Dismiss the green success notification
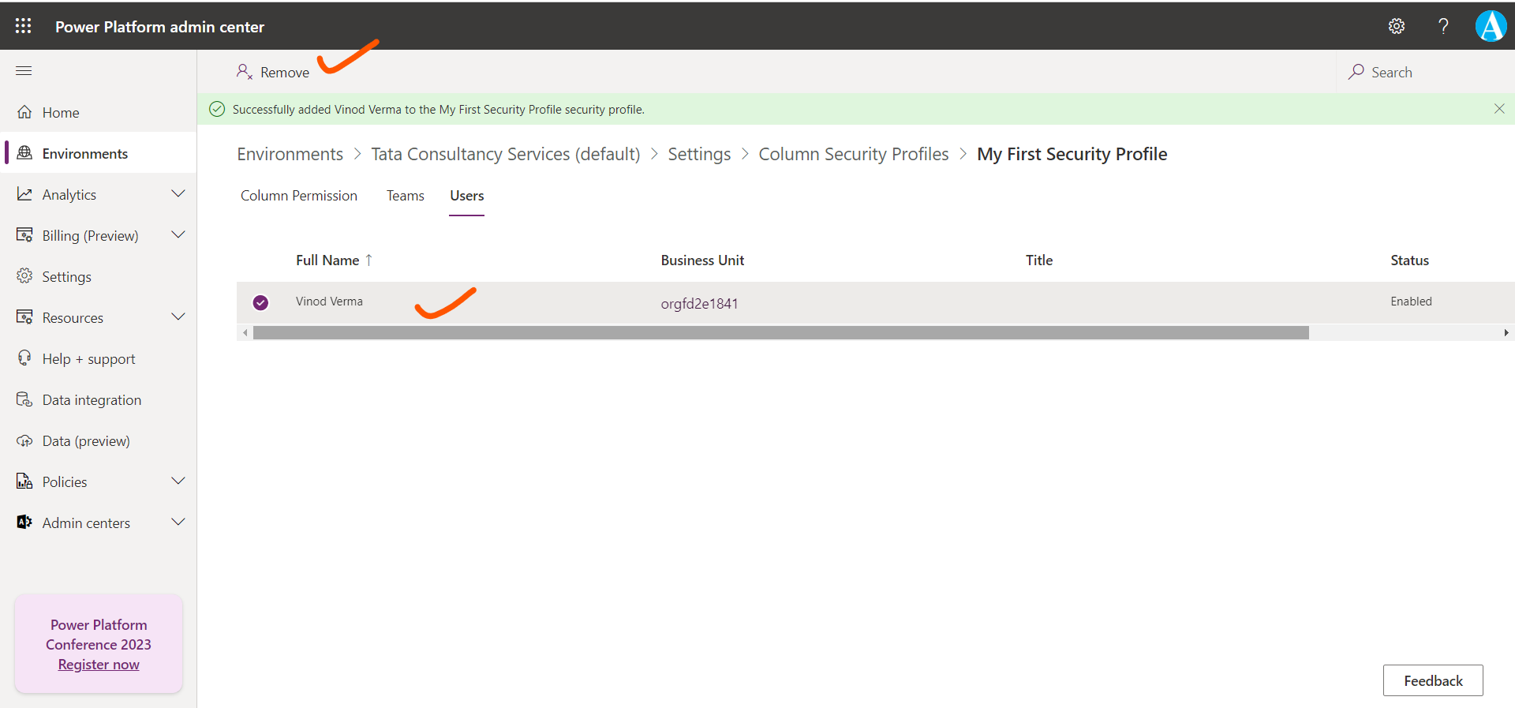The height and width of the screenshot is (708, 1515). [x=1499, y=109]
